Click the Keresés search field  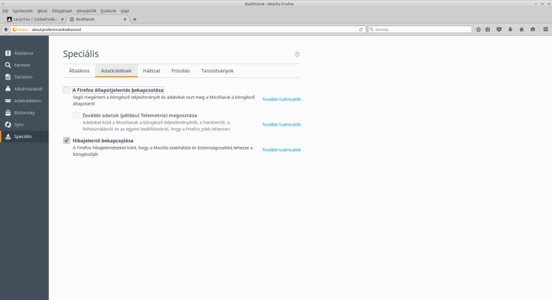point(420,30)
